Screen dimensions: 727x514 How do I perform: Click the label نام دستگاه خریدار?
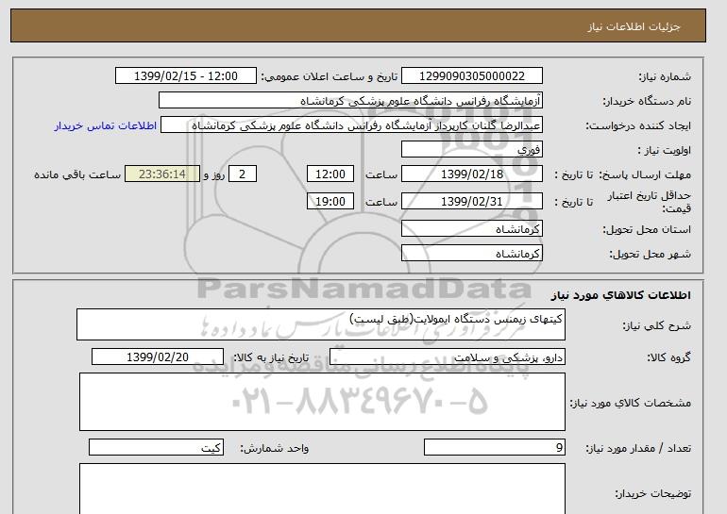[647, 101]
